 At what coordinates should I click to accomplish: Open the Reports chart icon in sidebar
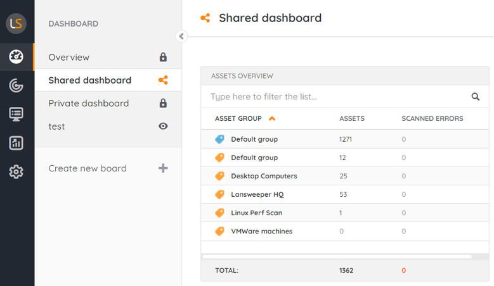coord(16,143)
